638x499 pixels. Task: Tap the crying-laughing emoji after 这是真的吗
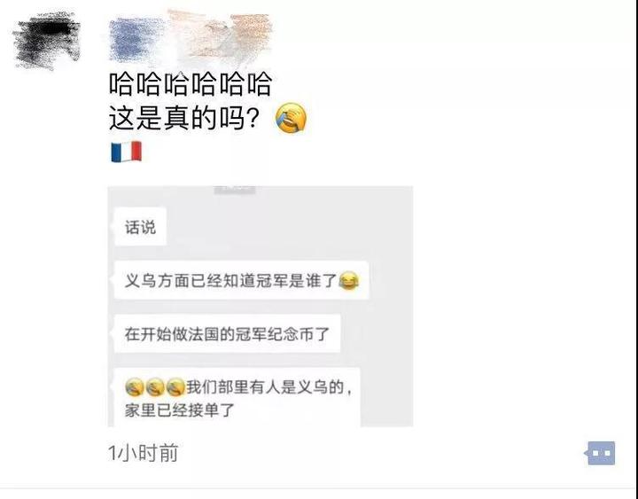pyautogui.click(x=291, y=118)
